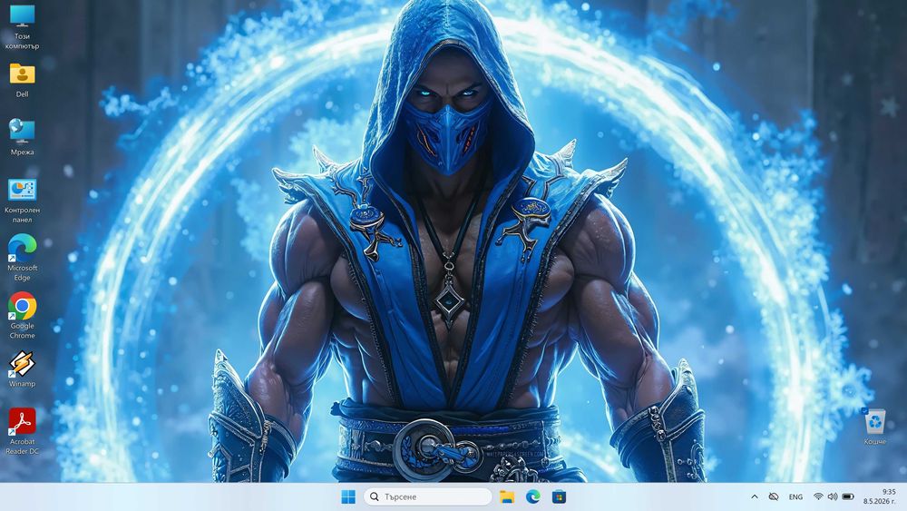Switch the ENG input language indicator
The height and width of the screenshot is (511, 907).
795,496
